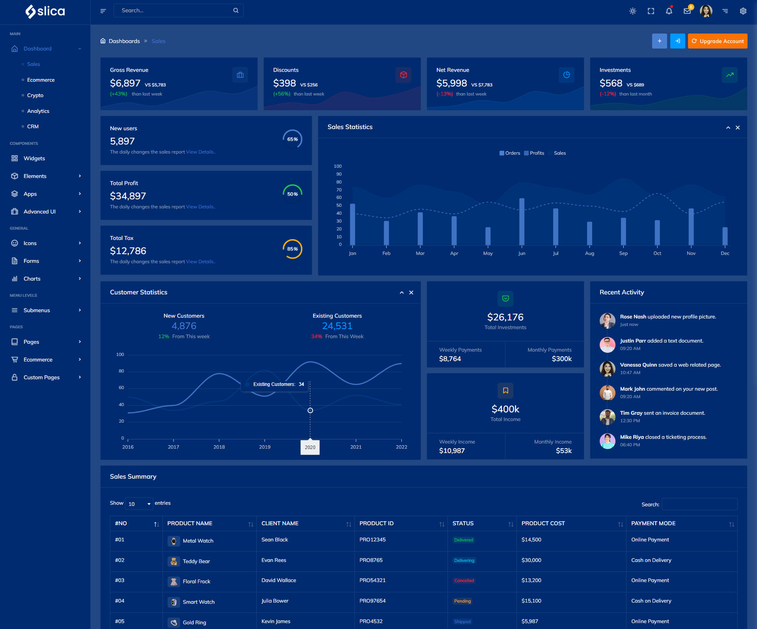The width and height of the screenshot is (757, 629).
Task: Open View Details link under Total Profit
Action: [200, 207]
